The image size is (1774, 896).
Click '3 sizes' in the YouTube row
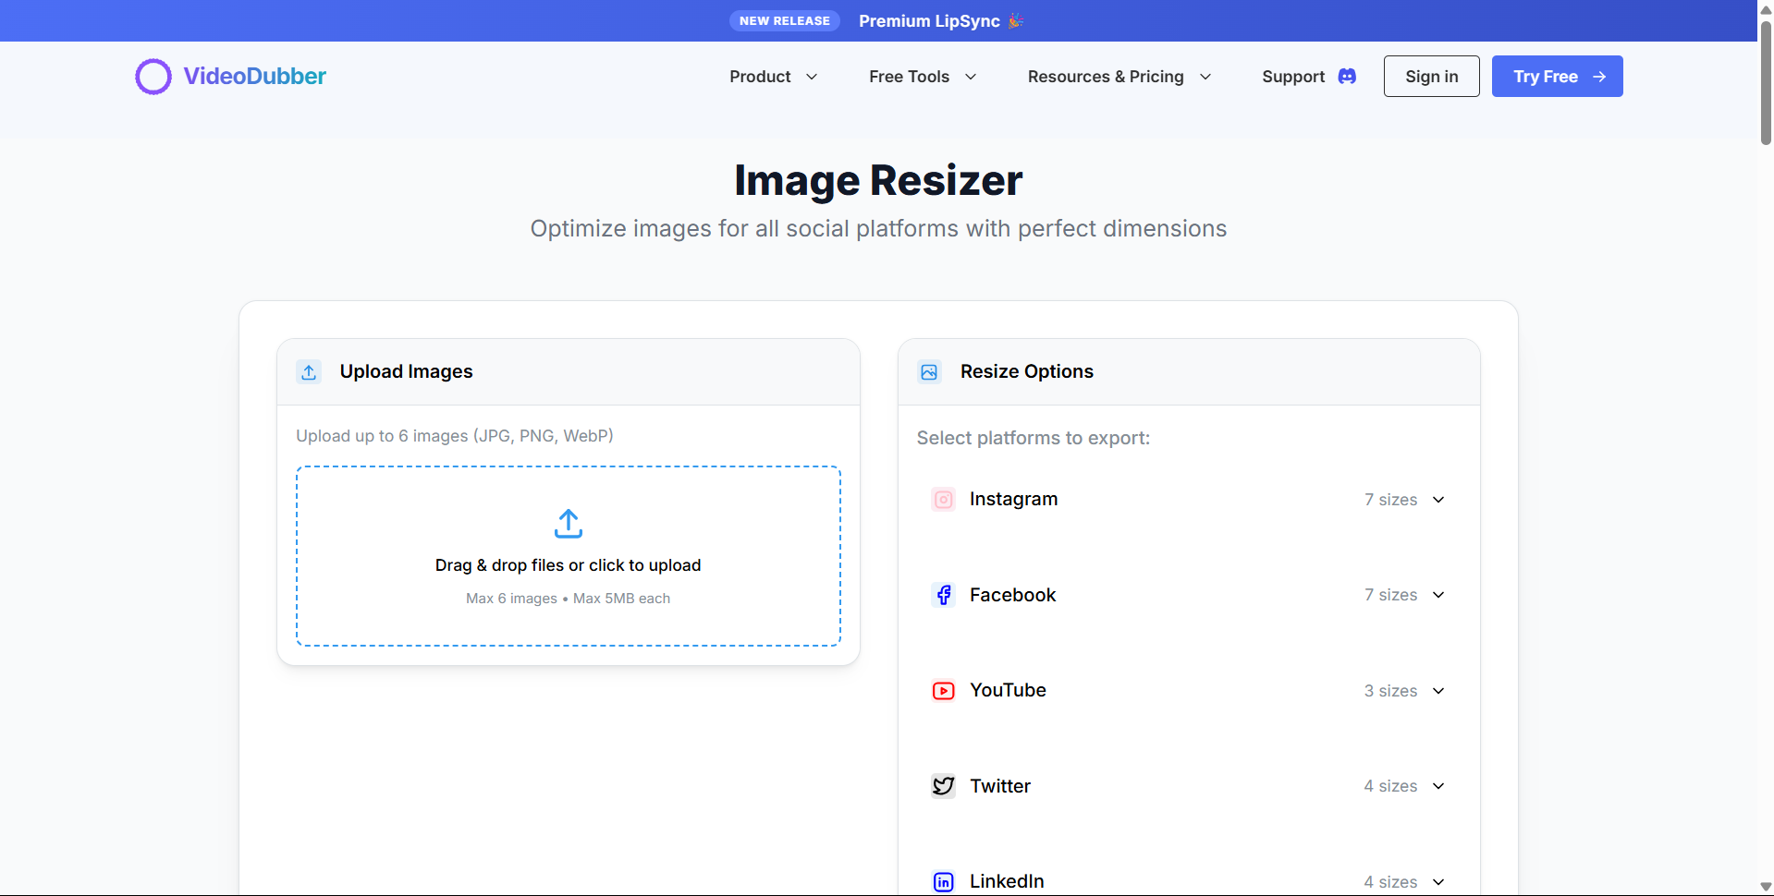1390,691
